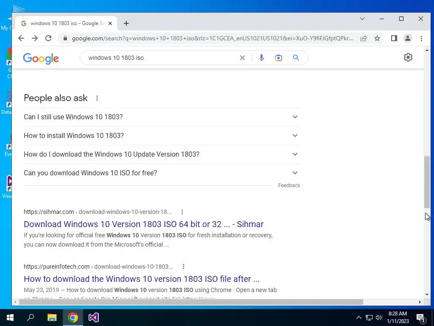
Task: Expand 'Can you download Windows 10 ISO for free?'
Action: (x=161, y=173)
